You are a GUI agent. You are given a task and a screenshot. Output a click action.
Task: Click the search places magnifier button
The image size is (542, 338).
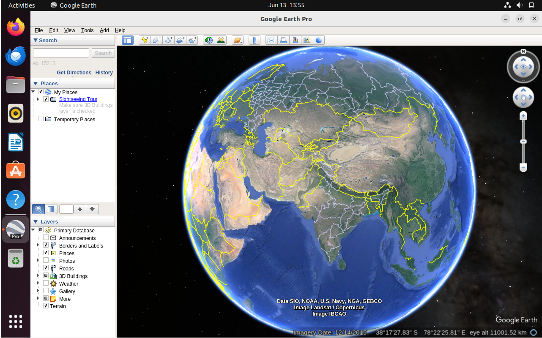[38, 209]
